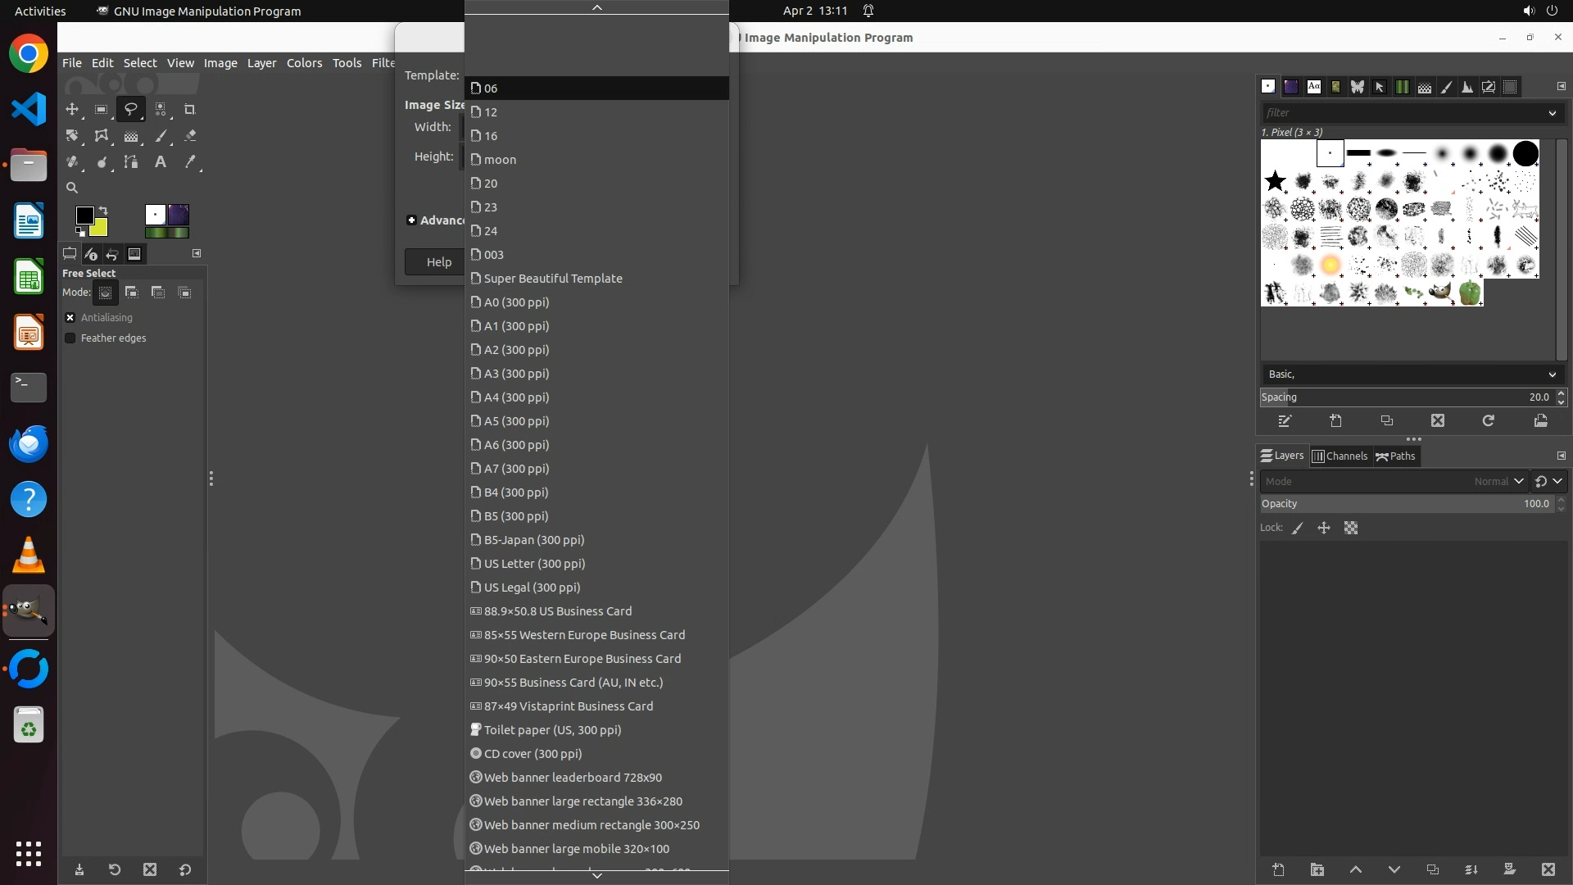This screenshot has height=885, width=1573.
Task: Create a new layer in Layers panel
Action: pyautogui.click(x=1278, y=869)
